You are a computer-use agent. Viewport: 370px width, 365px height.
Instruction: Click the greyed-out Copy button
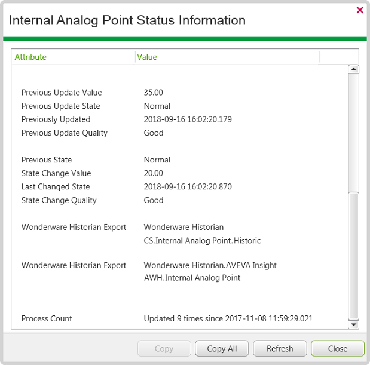pos(164,348)
